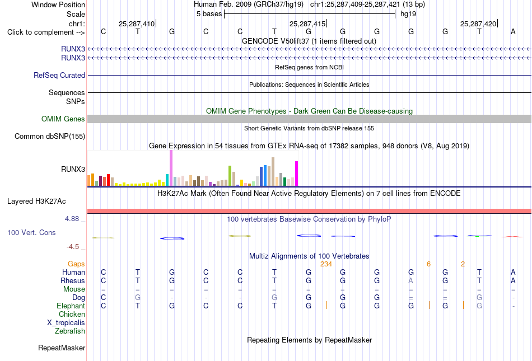Image resolution: width=532 pixels, height=361 pixels.
Task: Click the Sequences track label
Action: [x=67, y=92]
